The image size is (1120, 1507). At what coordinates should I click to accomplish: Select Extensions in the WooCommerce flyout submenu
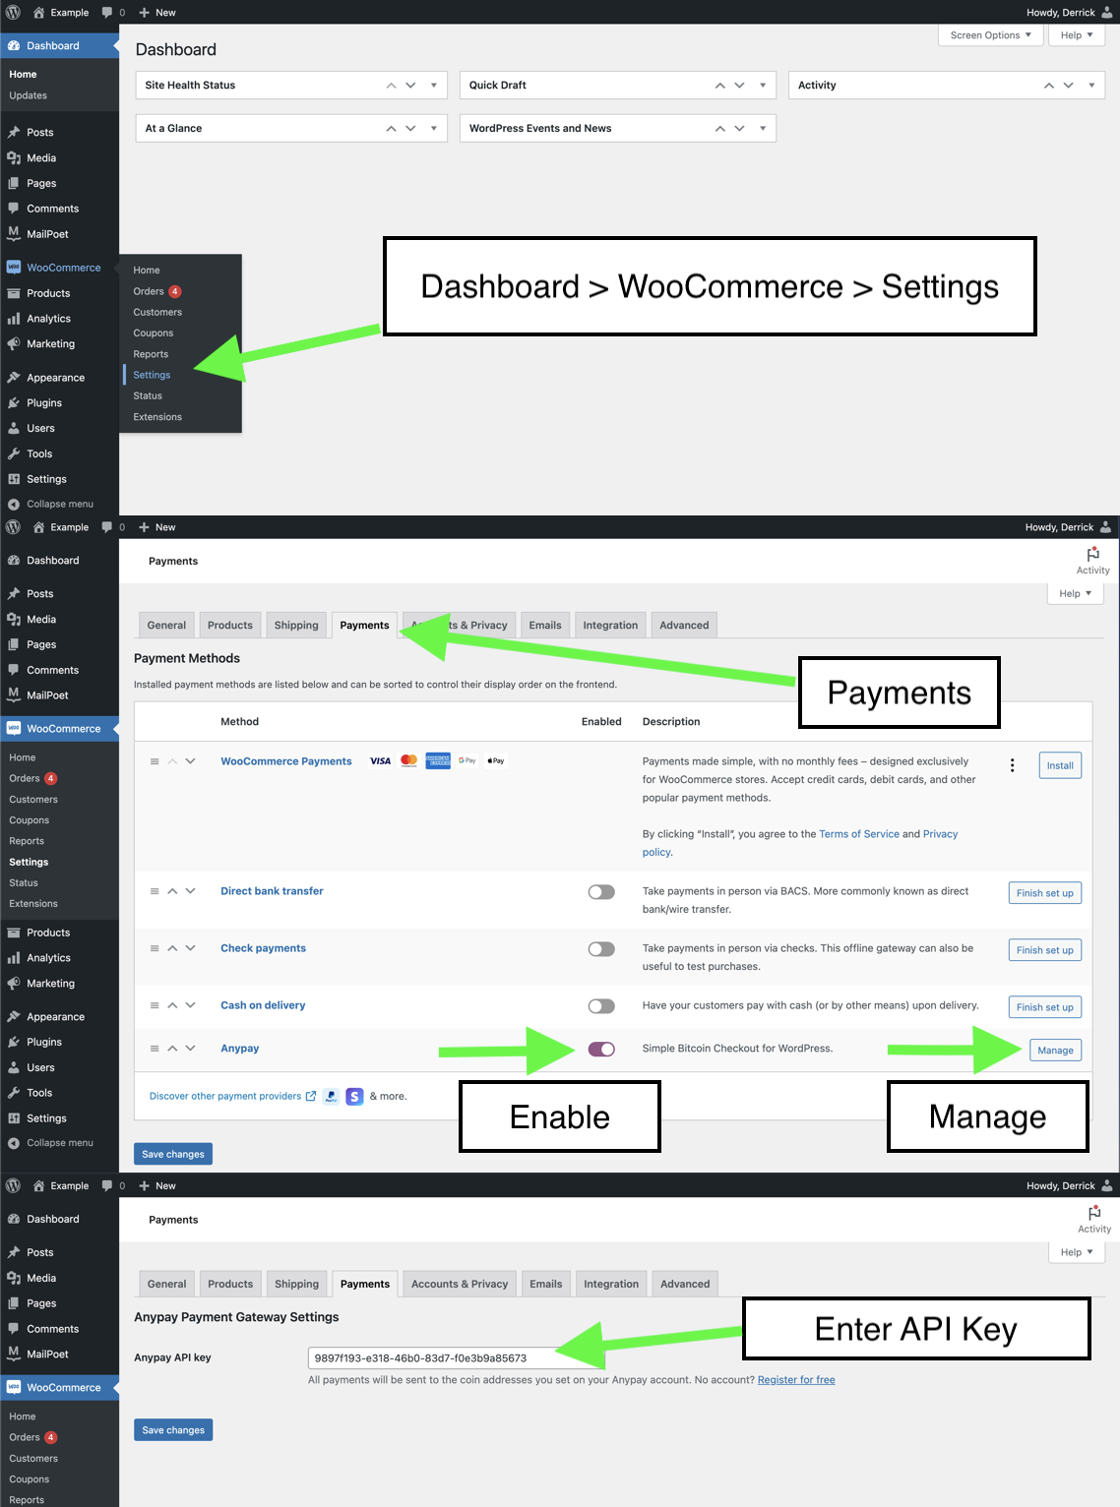tap(157, 417)
